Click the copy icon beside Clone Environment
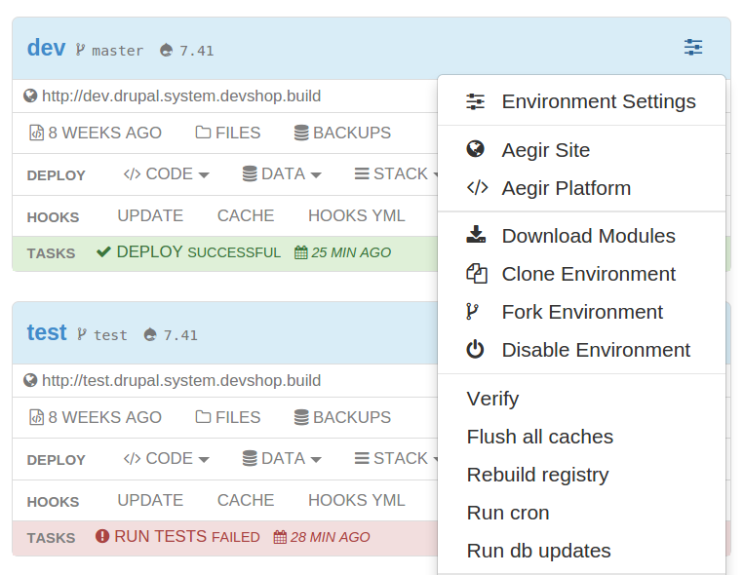Image resolution: width=744 pixels, height=575 pixels. [x=477, y=274]
